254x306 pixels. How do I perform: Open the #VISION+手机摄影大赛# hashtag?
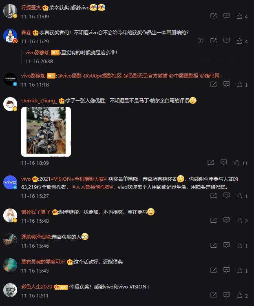click(79, 179)
